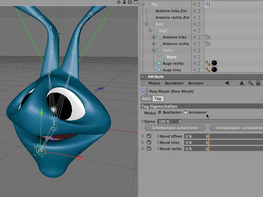This screenshot has height=197, width=263.
Task: Click the Attribute manager grip icon
Action: 144,83
